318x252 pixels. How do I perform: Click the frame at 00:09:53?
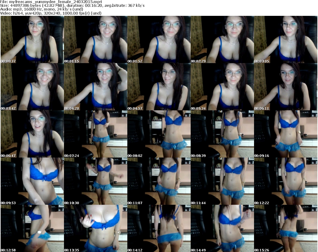(32, 181)
